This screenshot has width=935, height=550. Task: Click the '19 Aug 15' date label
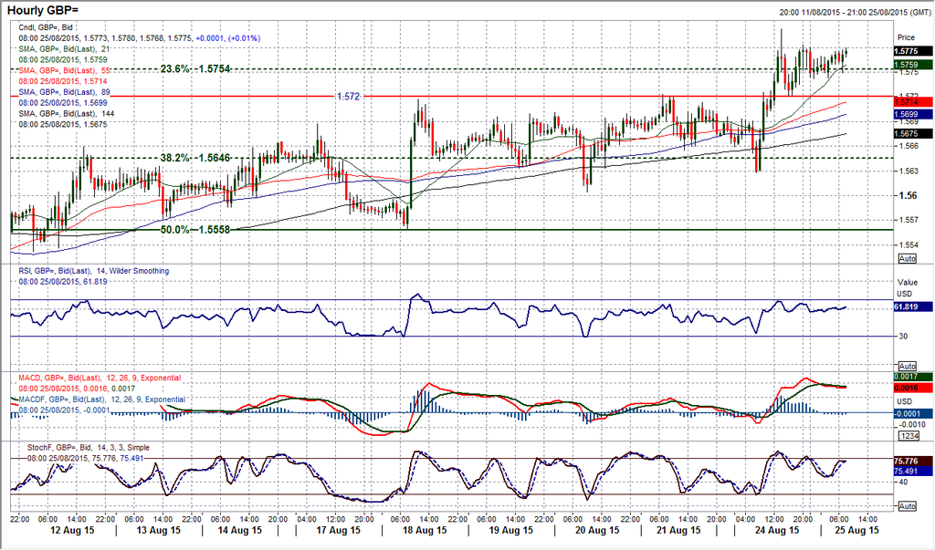click(x=510, y=530)
